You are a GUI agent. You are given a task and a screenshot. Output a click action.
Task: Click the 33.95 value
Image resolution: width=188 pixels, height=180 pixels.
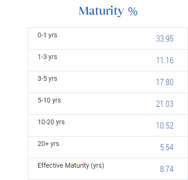(x=165, y=39)
